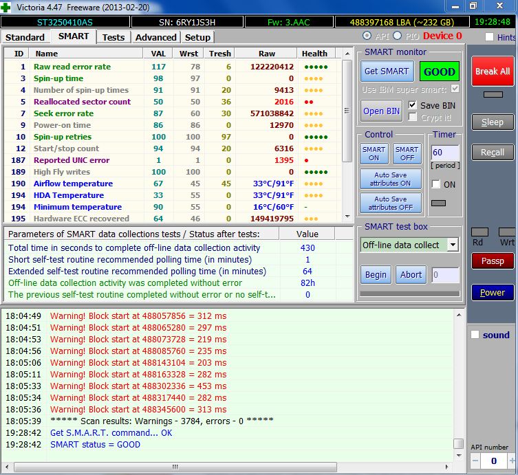Open the Off-line data collect dropdown
The image size is (518, 475).
pyautogui.click(x=452, y=245)
